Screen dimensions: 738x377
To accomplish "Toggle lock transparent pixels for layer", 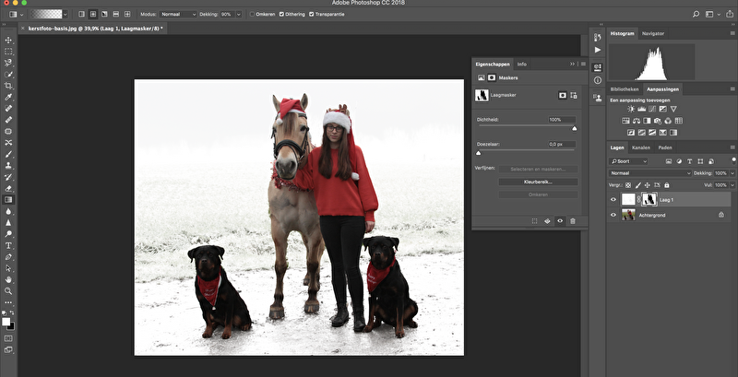I will coord(628,185).
